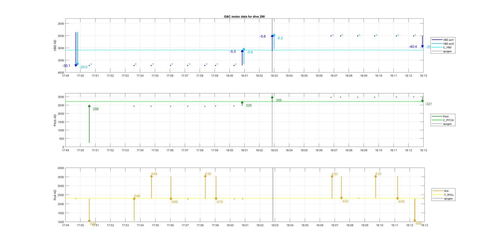Click the "-666" roll data label

pyautogui.click(x=174, y=202)
